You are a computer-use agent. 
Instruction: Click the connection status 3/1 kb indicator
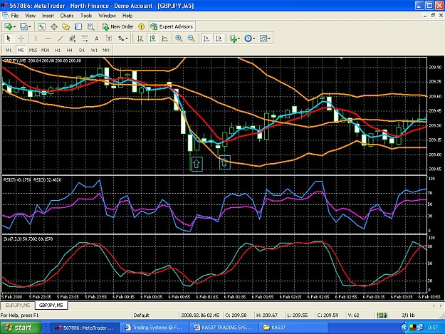[x=408, y=315]
